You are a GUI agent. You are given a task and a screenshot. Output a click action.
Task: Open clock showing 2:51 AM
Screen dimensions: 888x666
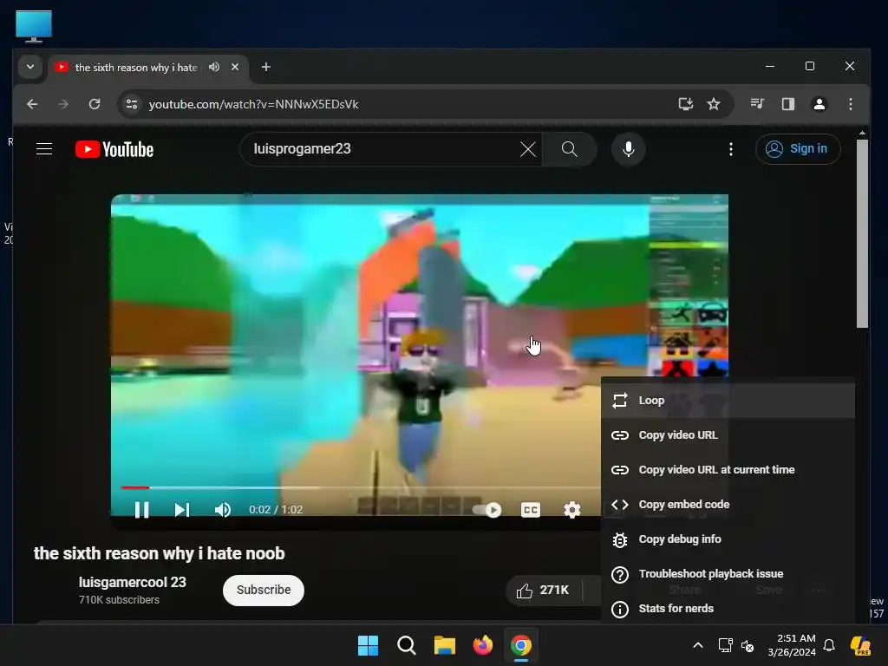[x=792, y=645]
